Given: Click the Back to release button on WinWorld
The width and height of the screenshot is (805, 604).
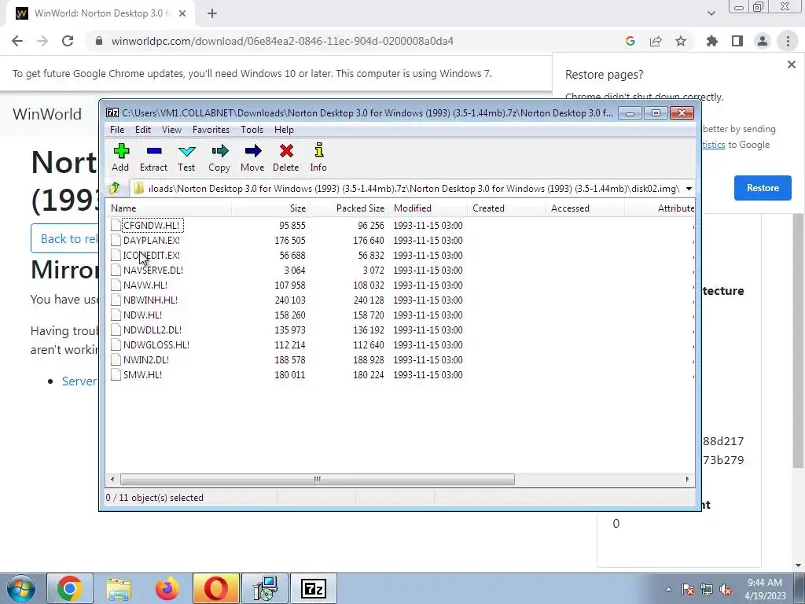Looking at the screenshot, I should (65, 239).
